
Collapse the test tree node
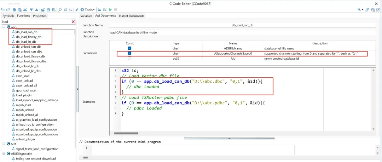(x=4, y=144)
